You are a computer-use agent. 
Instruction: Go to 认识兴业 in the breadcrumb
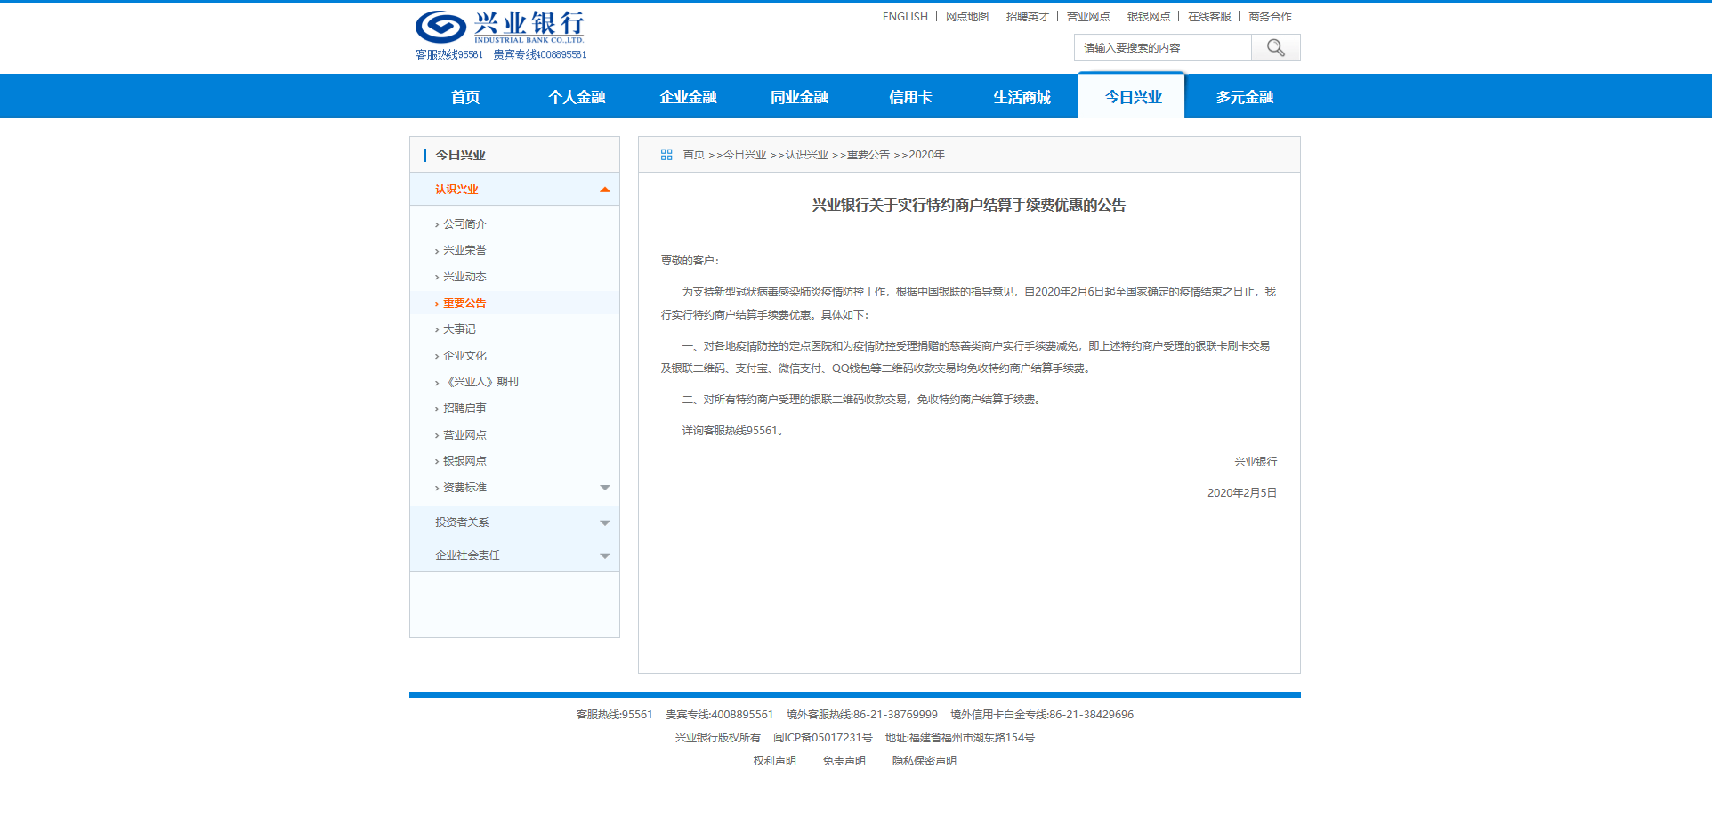click(806, 155)
